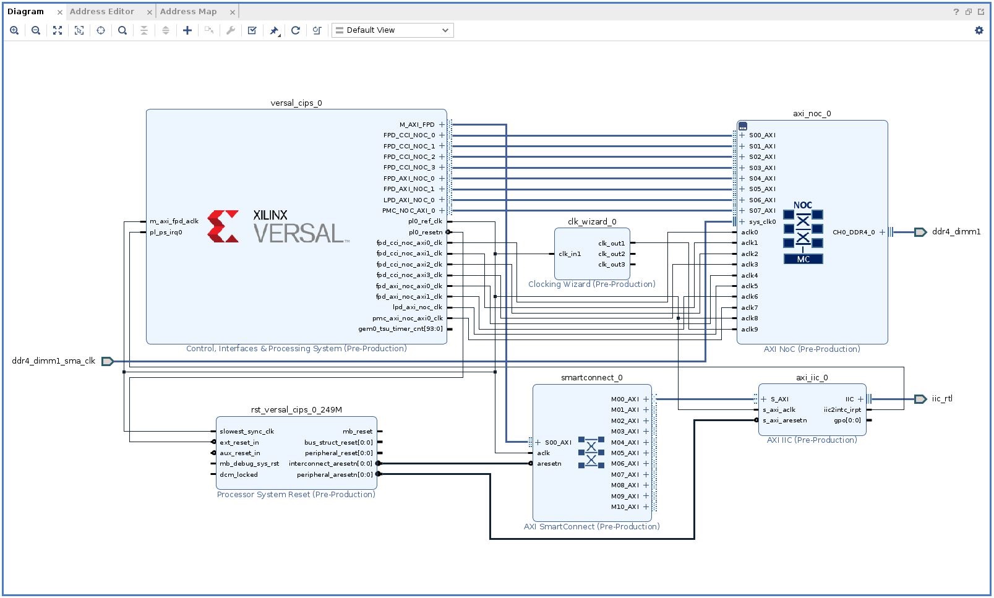Select the smartconnect_0 block title
Image resolution: width=994 pixels, height=598 pixels.
point(592,378)
